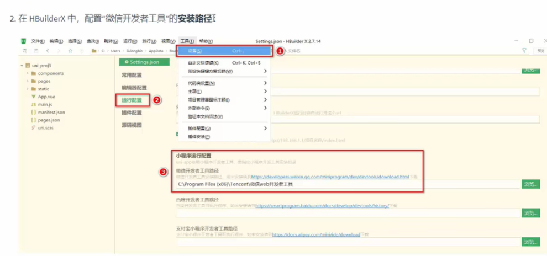Open 源码视图 settings section
547x256 pixels.
(132, 125)
